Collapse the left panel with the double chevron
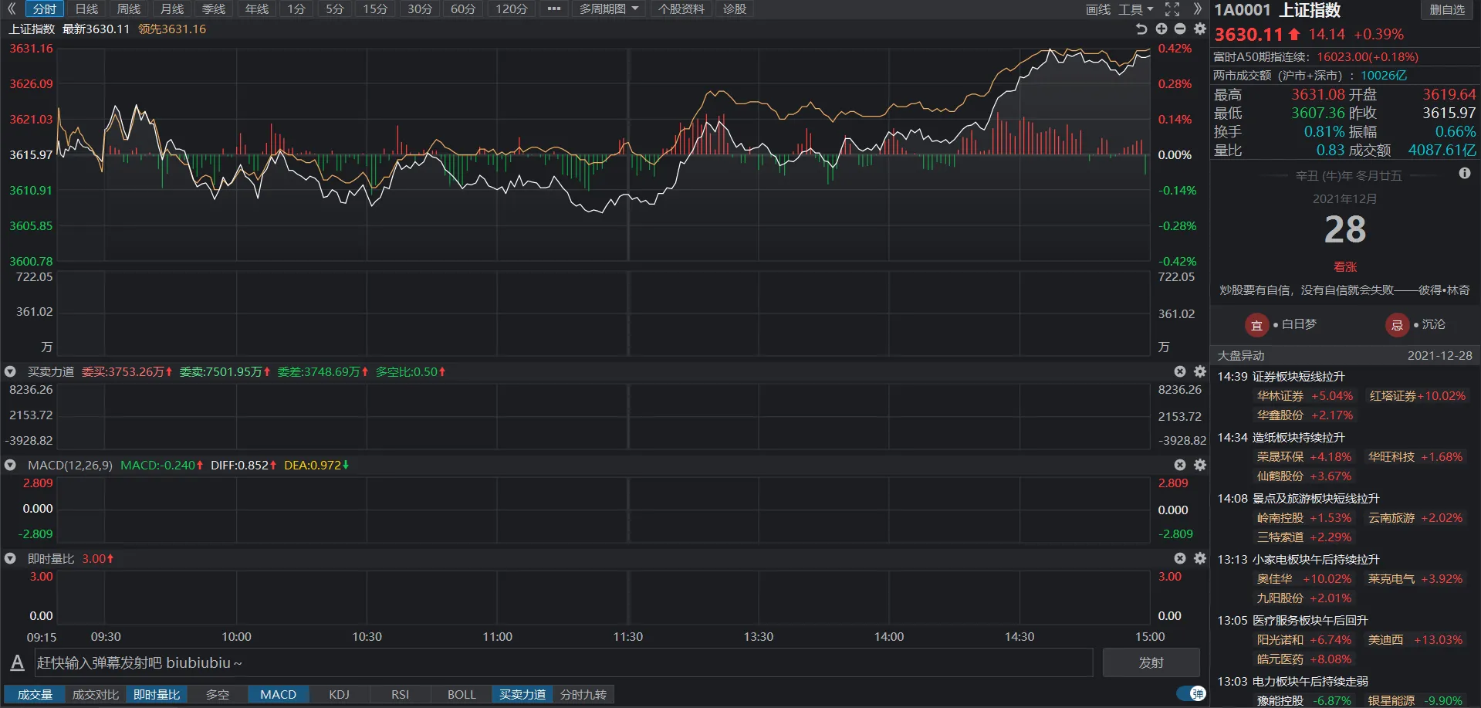The width and height of the screenshot is (1481, 708). click(x=12, y=9)
